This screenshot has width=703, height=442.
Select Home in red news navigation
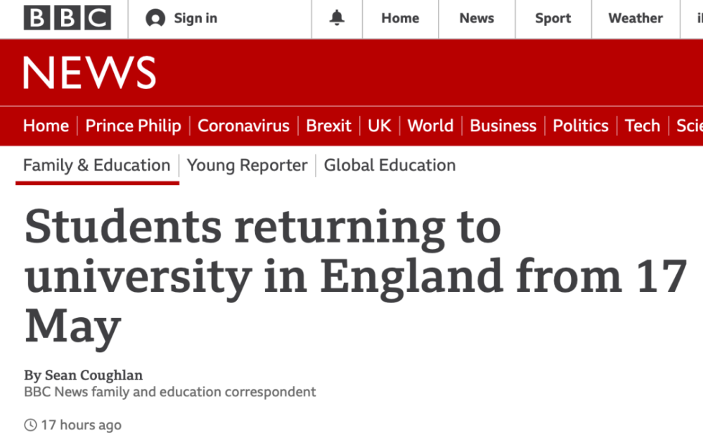pyautogui.click(x=46, y=126)
